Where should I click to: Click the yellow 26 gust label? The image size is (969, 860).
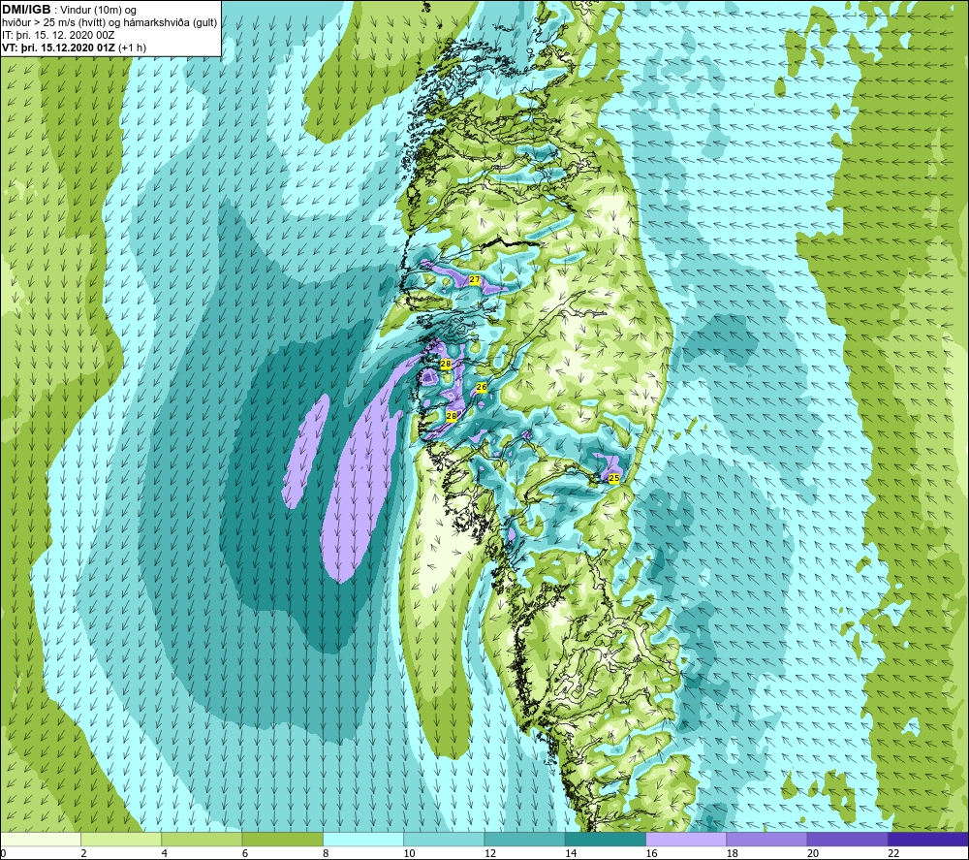click(x=482, y=387)
